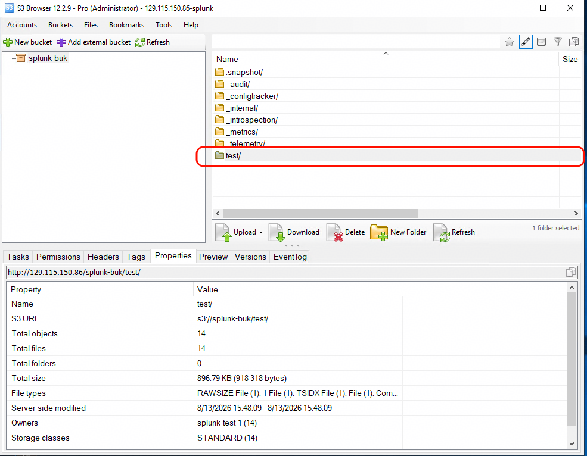Select the _metrics/ folder icon

(x=220, y=132)
